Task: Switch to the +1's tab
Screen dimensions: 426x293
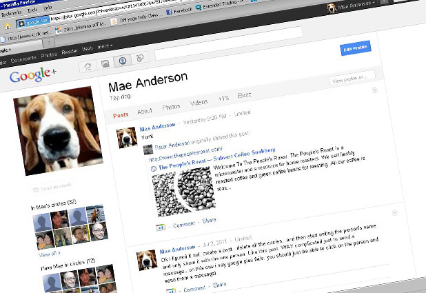Action: click(223, 99)
